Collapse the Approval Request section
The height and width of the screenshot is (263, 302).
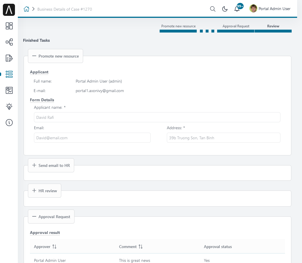click(51, 217)
